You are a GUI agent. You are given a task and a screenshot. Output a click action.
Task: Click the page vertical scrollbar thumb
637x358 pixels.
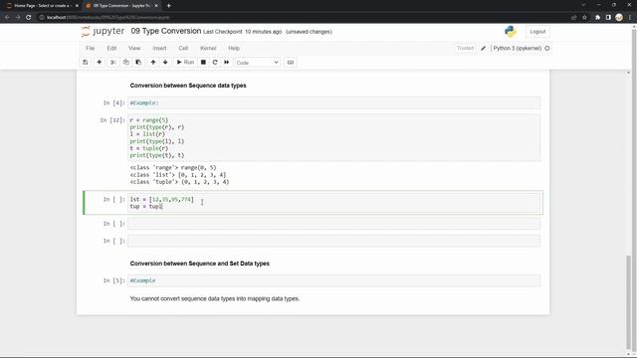click(629, 302)
